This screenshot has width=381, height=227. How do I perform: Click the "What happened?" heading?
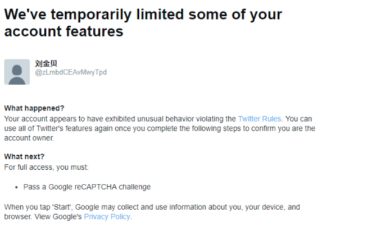(x=34, y=108)
